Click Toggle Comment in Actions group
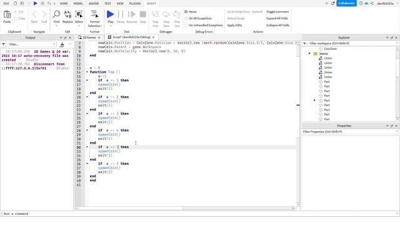 pyautogui.click(x=277, y=12)
